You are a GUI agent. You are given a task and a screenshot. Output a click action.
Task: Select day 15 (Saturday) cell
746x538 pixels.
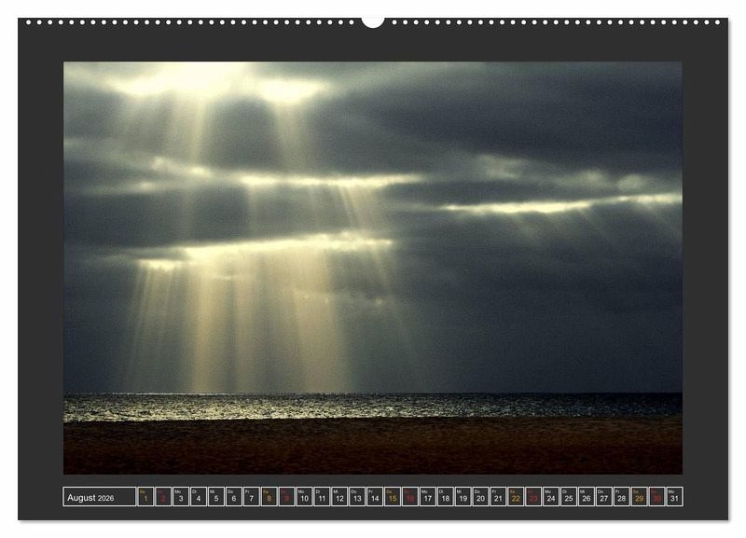pyautogui.click(x=392, y=496)
